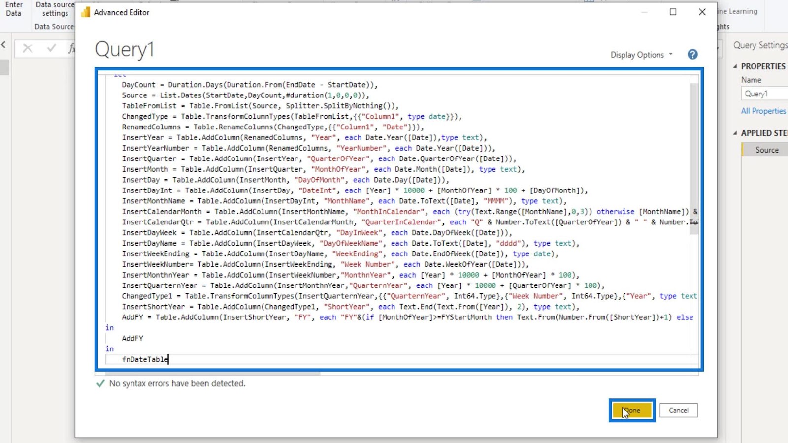Click the Done button
This screenshot has height=443, width=788.
pyautogui.click(x=632, y=410)
